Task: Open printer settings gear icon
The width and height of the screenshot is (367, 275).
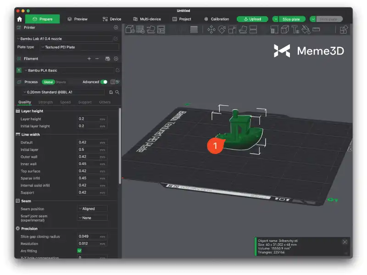Action: click(116, 27)
